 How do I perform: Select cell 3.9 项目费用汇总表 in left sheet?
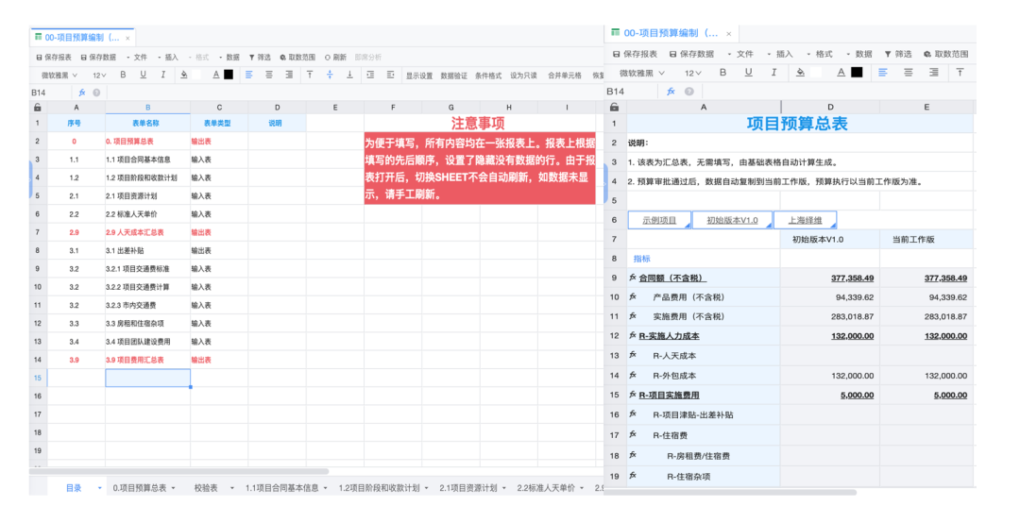(147, 360)
